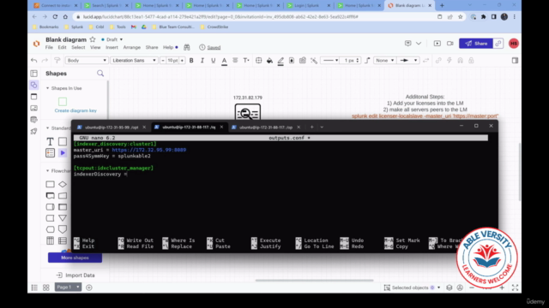This screenshot has height=308, width=549.
Task: Open the text color picker
Action: click(224, 61)
